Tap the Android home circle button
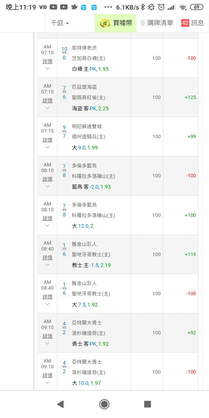The height and width of the screenshot is (418, 209). tap(104, 404)
